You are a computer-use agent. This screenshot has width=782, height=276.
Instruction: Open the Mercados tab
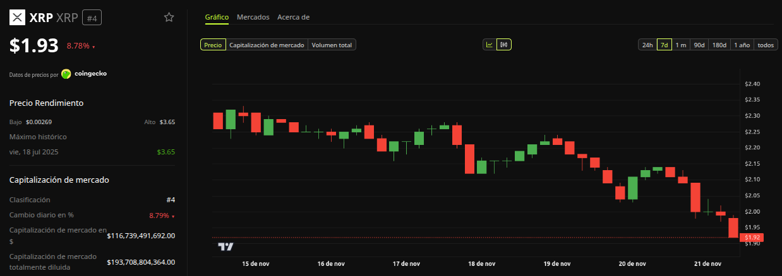253,17
